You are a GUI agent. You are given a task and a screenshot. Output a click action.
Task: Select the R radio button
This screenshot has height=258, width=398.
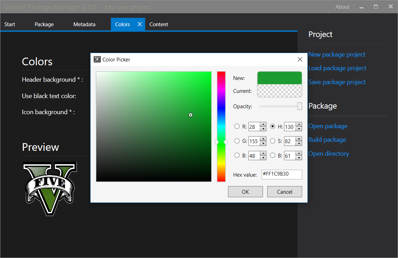point(237,127)
